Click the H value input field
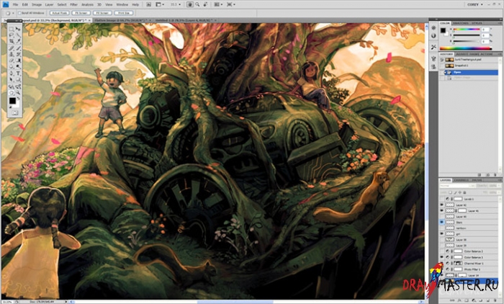The image size is (504, 304). 485,30
